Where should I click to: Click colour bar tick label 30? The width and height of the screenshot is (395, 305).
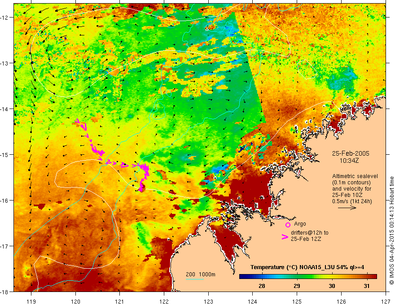pos(332,286)
